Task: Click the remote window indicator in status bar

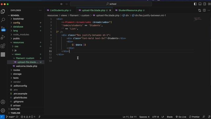Action: coord(2,117)
